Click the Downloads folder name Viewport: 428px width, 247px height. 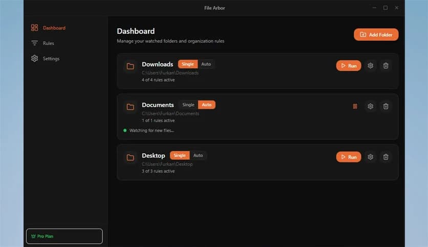click(158, 64)
